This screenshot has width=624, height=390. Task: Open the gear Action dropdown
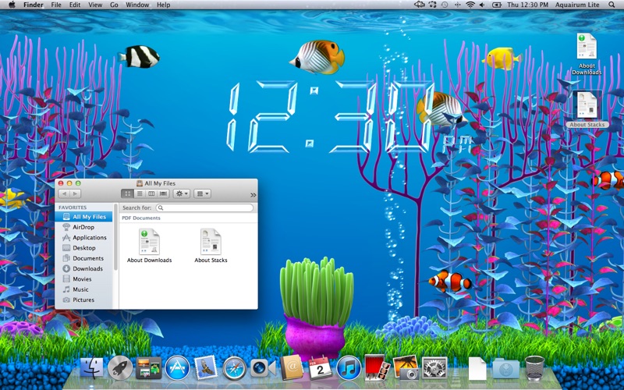(x=181, y=193)
